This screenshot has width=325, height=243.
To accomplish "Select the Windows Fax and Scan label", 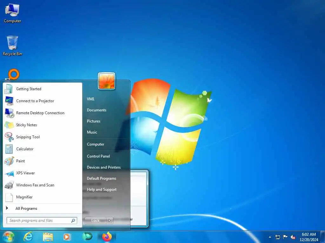I will 35,185.
